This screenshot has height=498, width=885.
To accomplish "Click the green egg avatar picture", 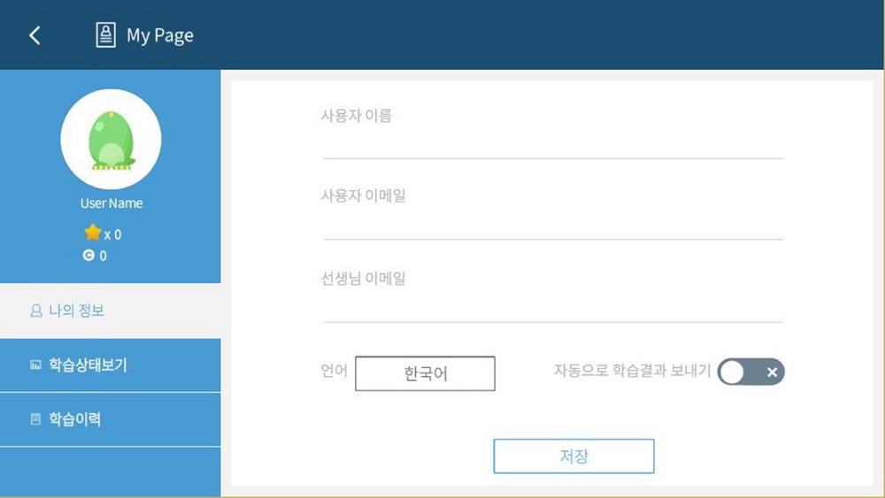I will coord(112,139).
